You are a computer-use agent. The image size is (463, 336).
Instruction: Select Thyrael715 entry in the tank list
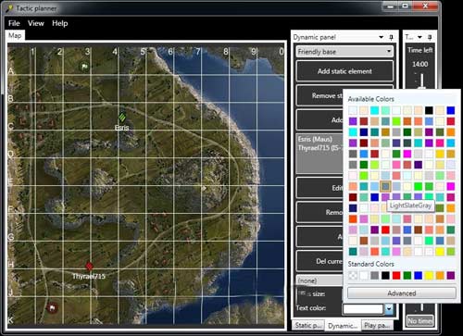(320, 148)
